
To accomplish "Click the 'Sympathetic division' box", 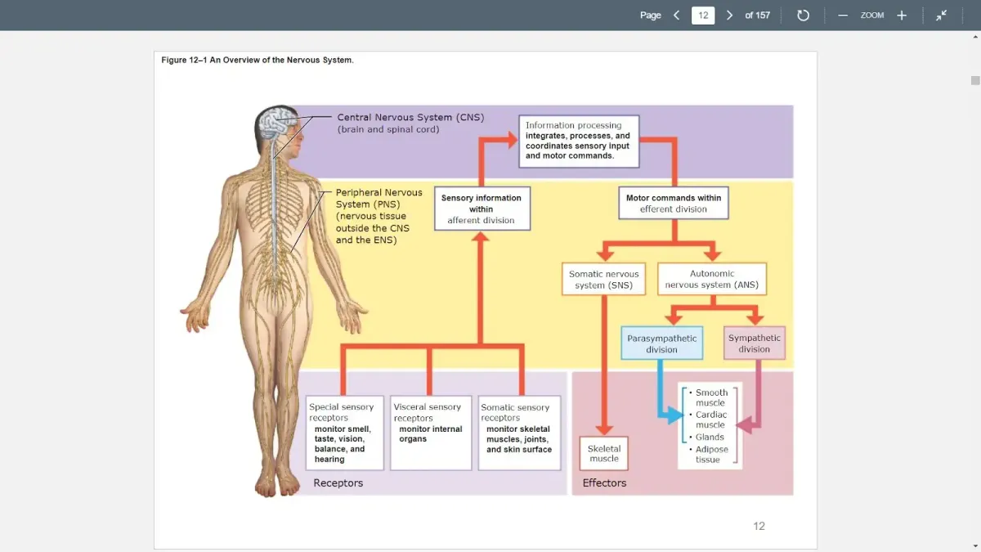I will click(x=755, y=343).
